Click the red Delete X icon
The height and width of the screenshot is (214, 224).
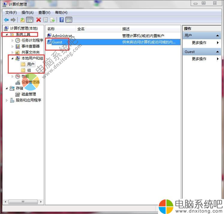point(38,20)
